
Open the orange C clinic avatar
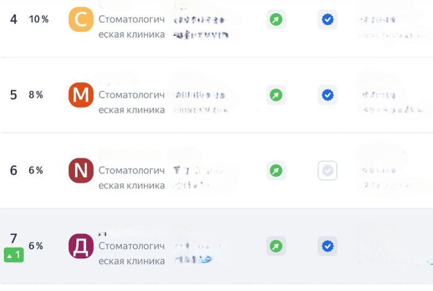[81, 19]
